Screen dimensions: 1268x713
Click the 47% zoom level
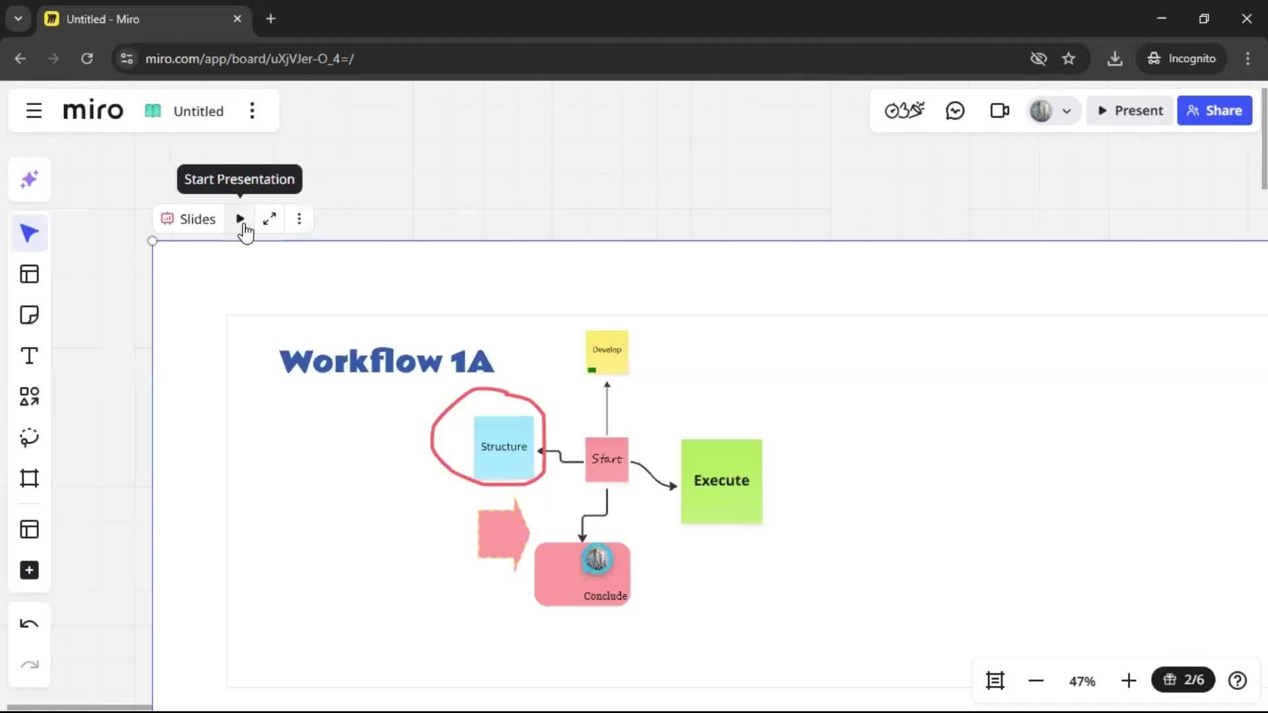(x=1082, y=681)
